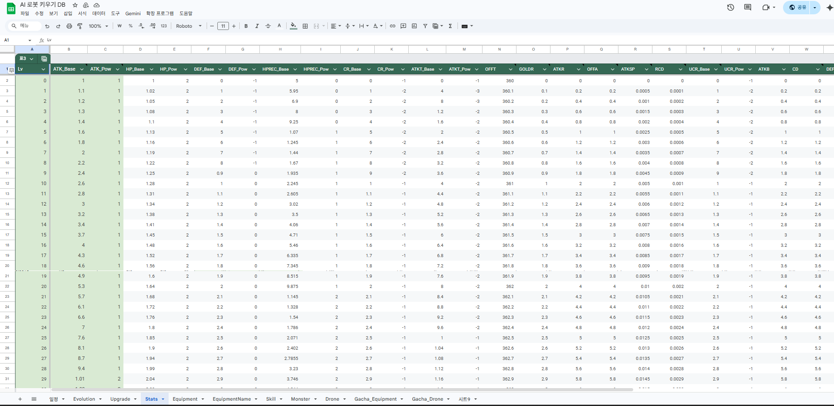Open text rotation dropdown
834x406 pixels.
[x=377, y=26]
